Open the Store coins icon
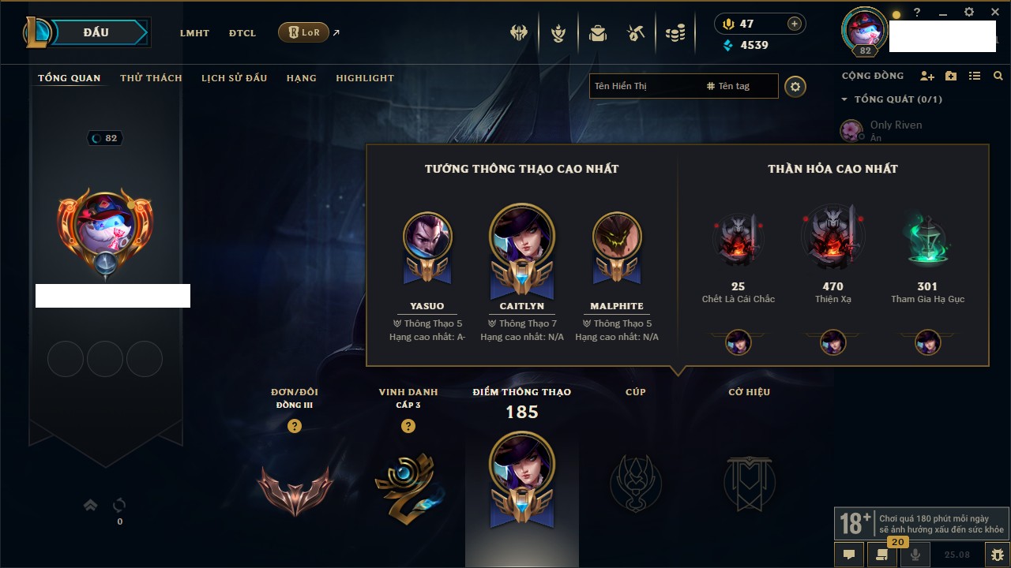 point(675,33)
